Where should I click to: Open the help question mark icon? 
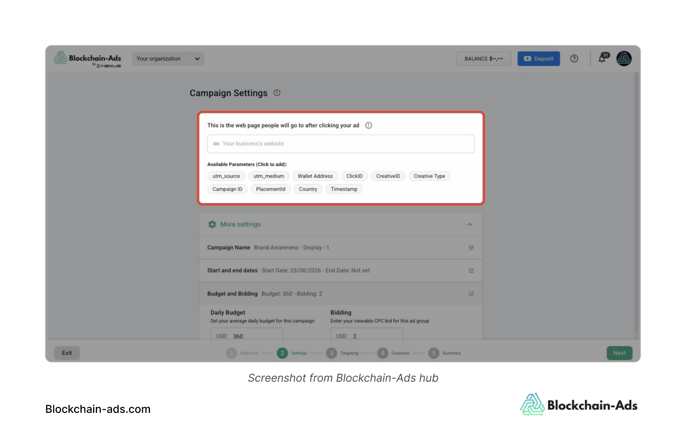(x=574, y=59)
